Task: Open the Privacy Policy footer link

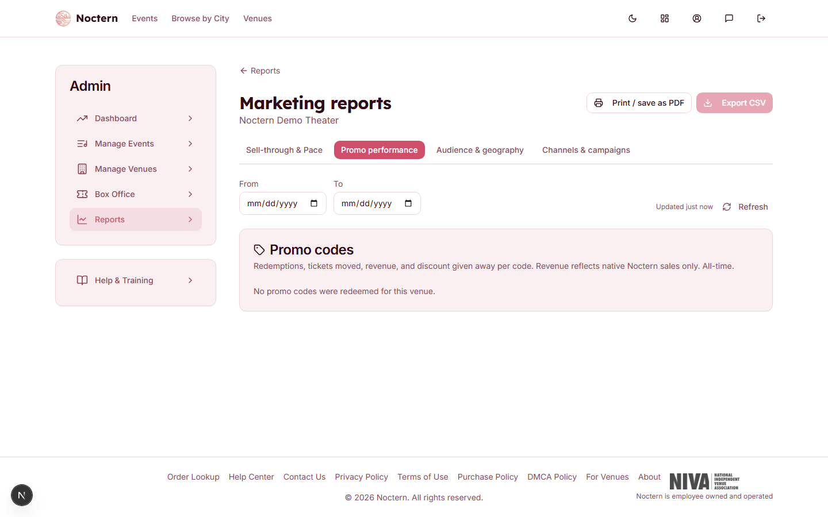Action: click(362, 477)
